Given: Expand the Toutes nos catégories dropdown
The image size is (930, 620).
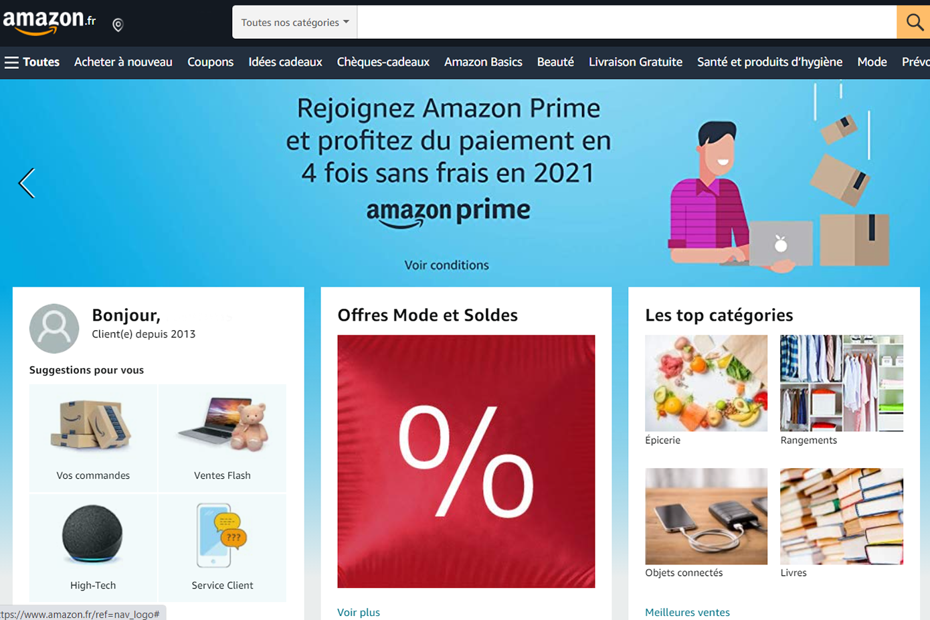Looking at the screenshot, I should click(295, 22).
